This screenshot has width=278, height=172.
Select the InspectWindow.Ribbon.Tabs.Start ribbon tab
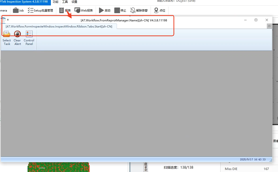[59, 26]
